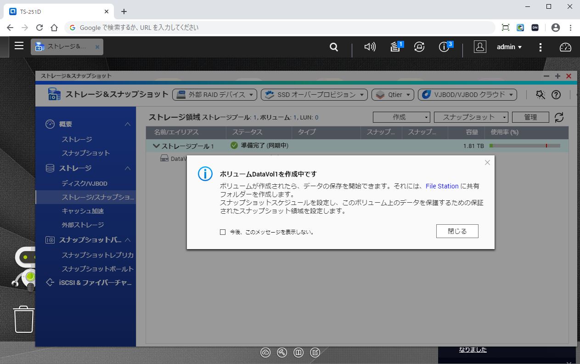Open the スナップショット dropdown button
The width and height of the screenshot is (580, 364).
click(x=471, y=117)
